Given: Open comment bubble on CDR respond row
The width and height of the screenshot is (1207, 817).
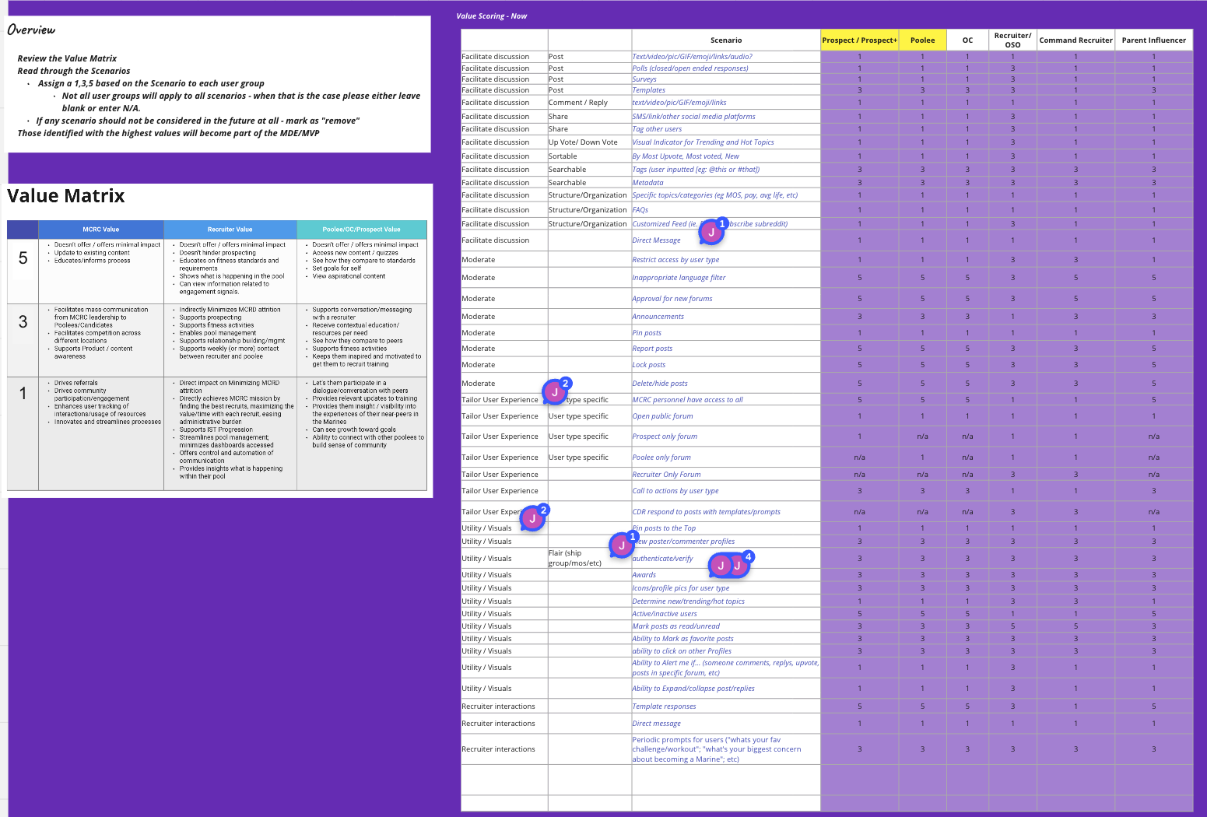Looking at the screenshot, I should [x=533, y=518].
